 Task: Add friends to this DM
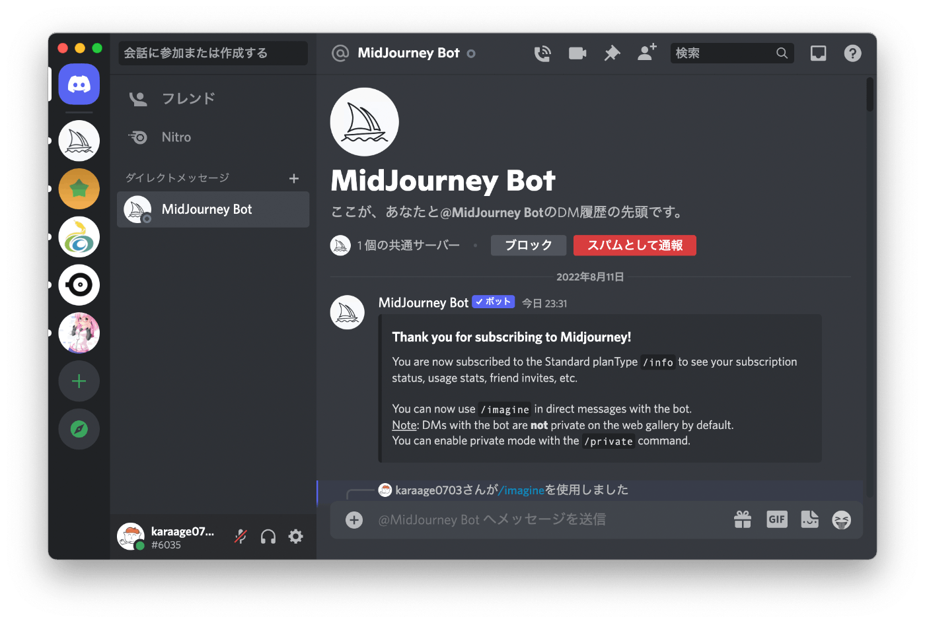(647, 52)
